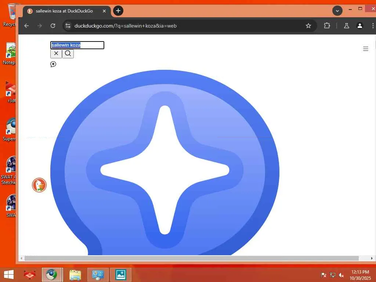Minimize the browser window

point(350,9)
